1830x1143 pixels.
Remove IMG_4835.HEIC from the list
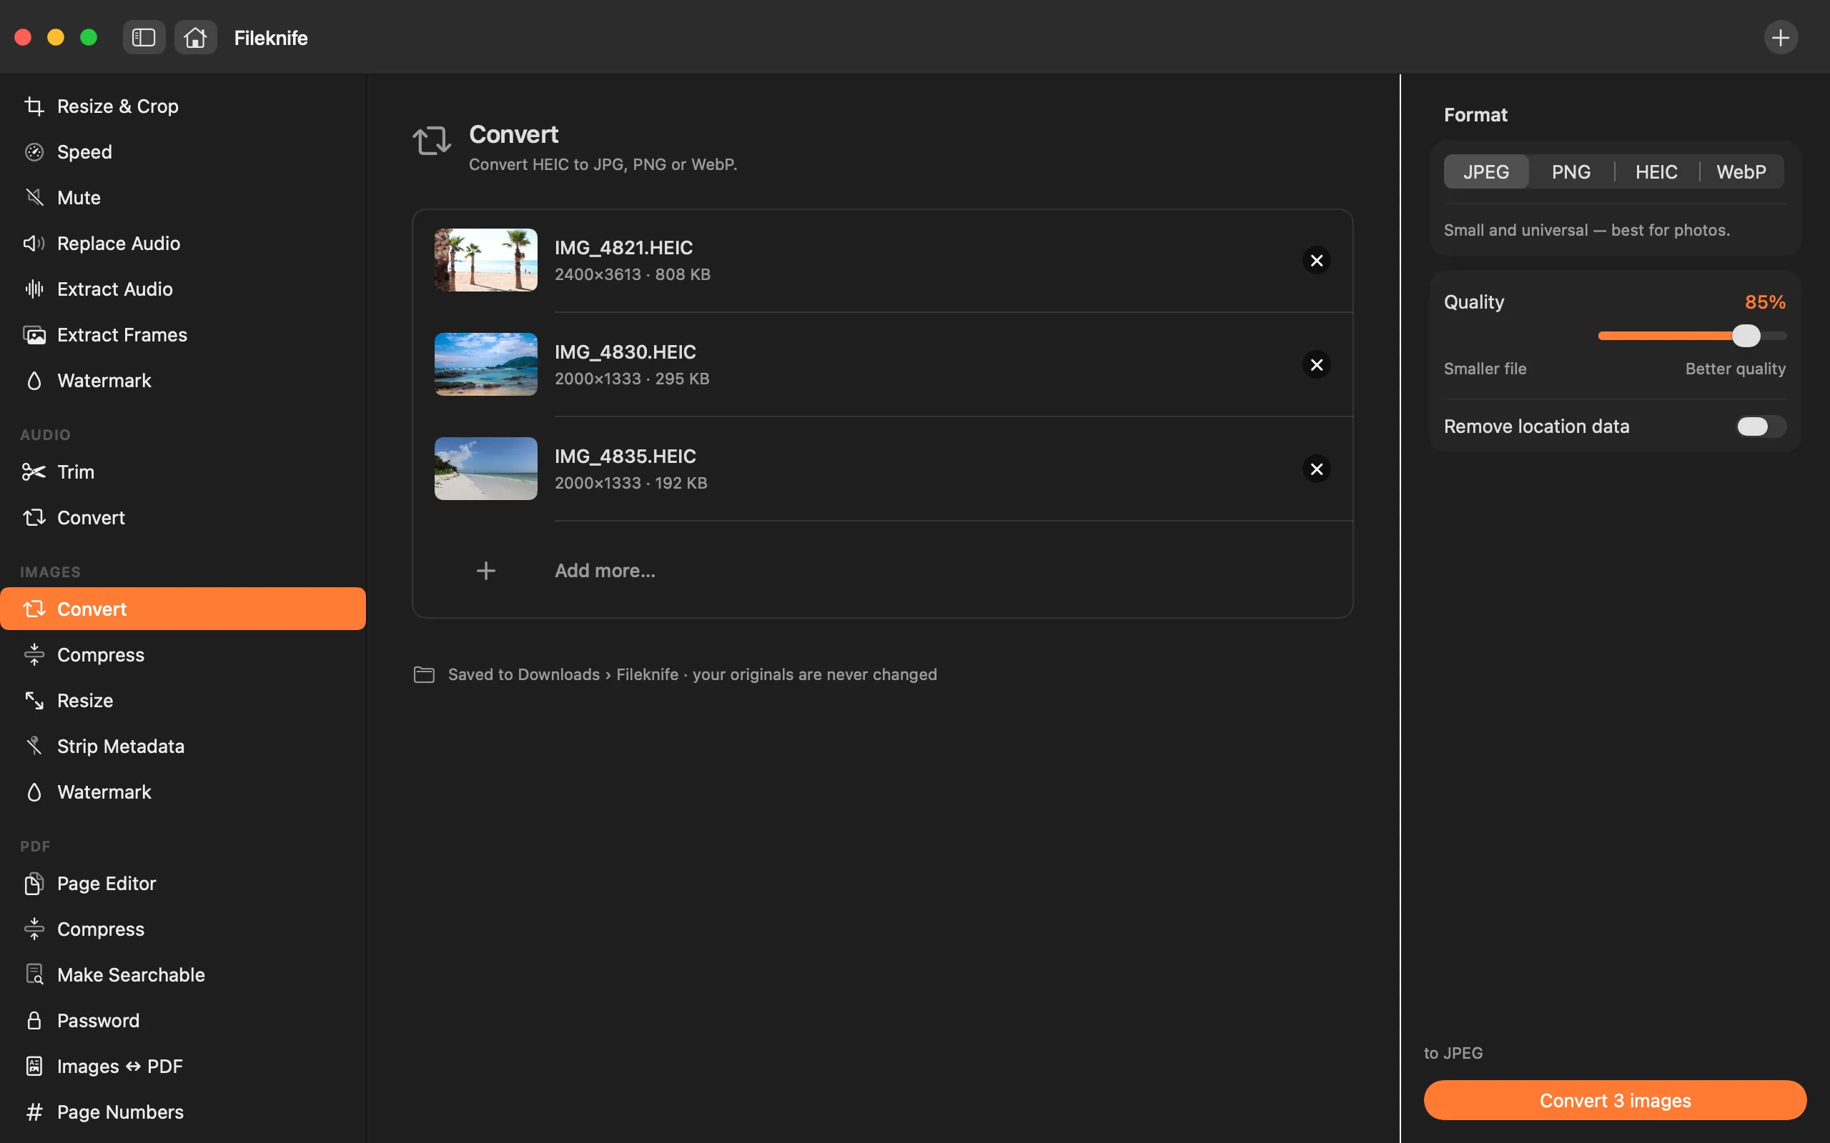1317,469
